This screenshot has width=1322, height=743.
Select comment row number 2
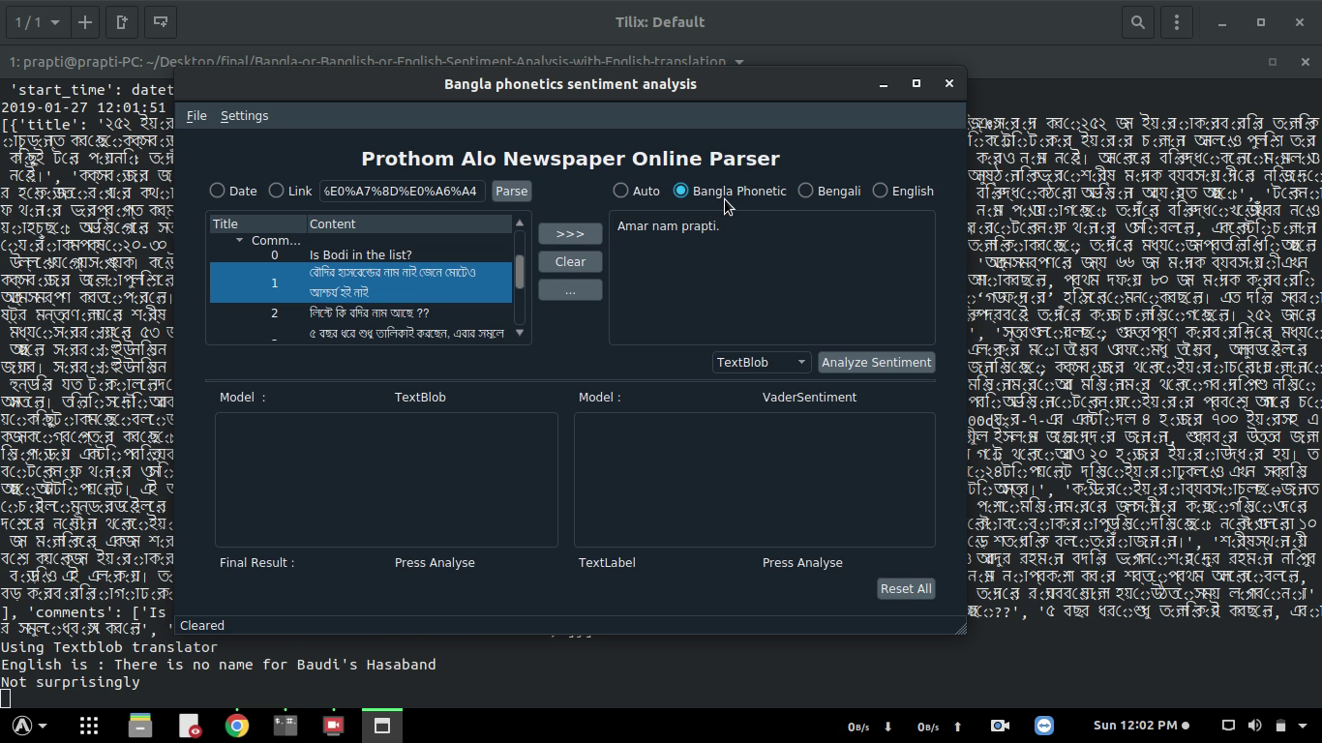[x=360, y=312]
